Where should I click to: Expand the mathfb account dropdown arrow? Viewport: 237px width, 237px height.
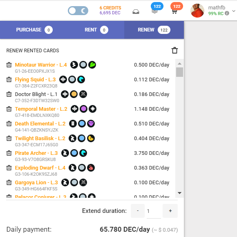pos(234,11)
